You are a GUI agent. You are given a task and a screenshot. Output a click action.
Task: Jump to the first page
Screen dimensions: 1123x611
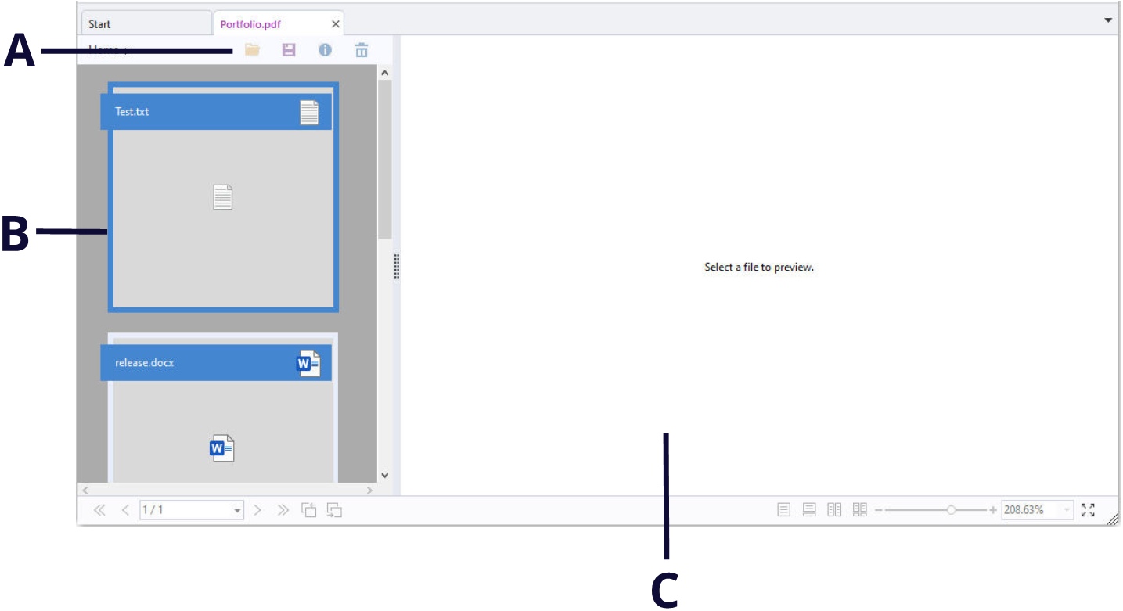99,509
